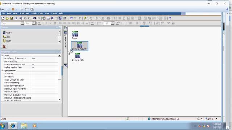232x130 pixels.
Task: Click the Summarize sigma icon
Action: coord(102,18)
